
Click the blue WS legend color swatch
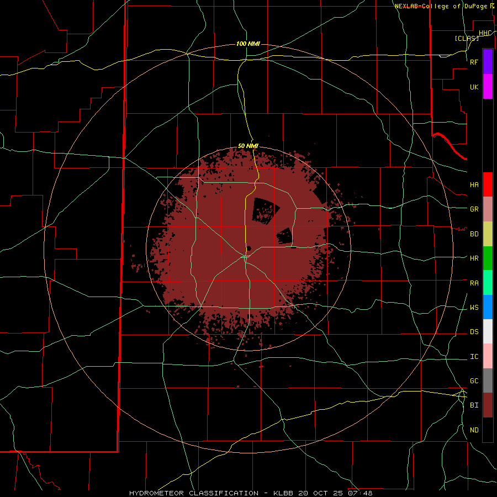tap(488, 307)
